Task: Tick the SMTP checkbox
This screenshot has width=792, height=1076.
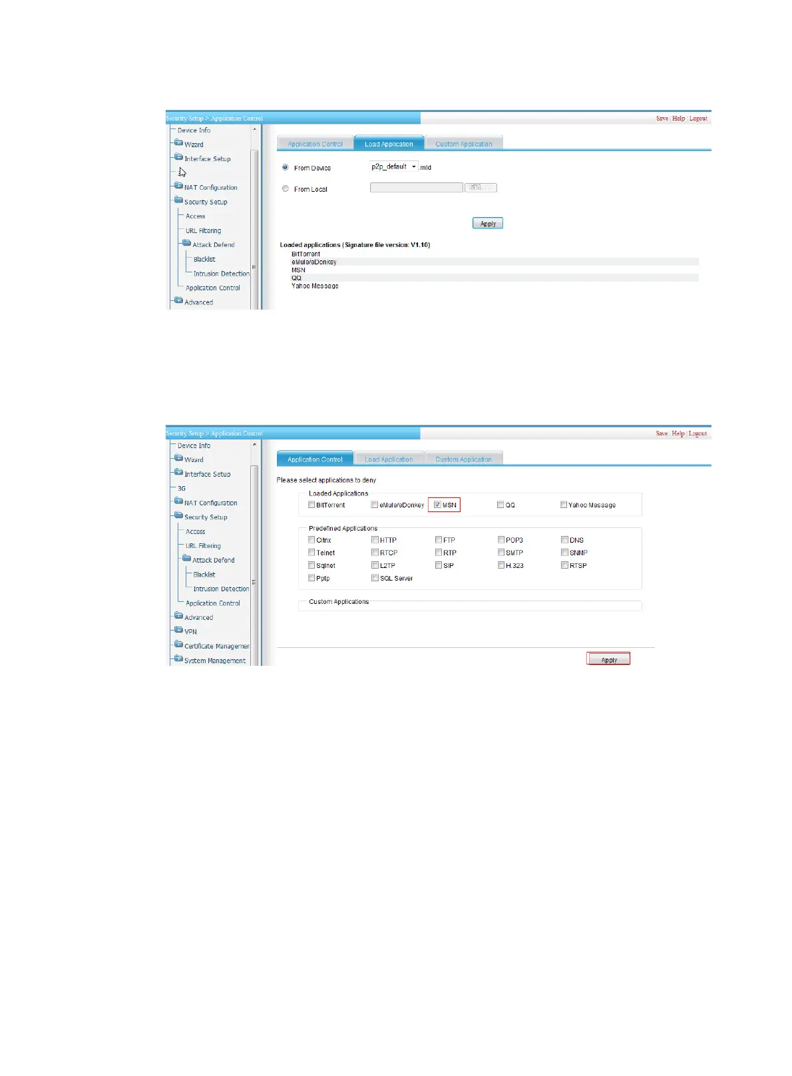Action: click(501, 553)
